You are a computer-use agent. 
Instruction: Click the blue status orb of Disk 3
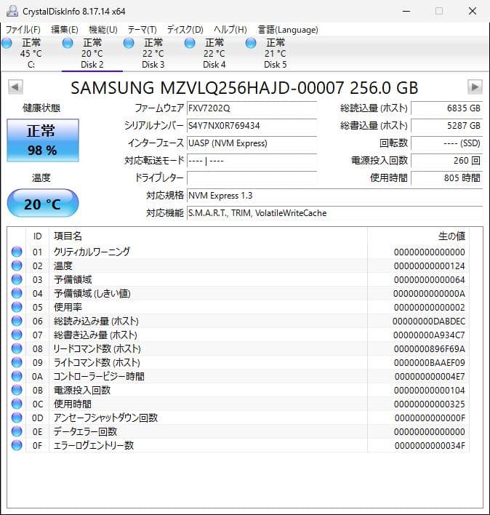tap(129, 43)
